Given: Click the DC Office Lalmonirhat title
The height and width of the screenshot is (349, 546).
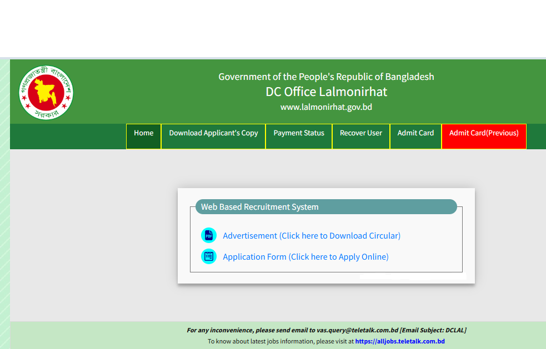Looking at the screenshot, I should coord(326,92).
